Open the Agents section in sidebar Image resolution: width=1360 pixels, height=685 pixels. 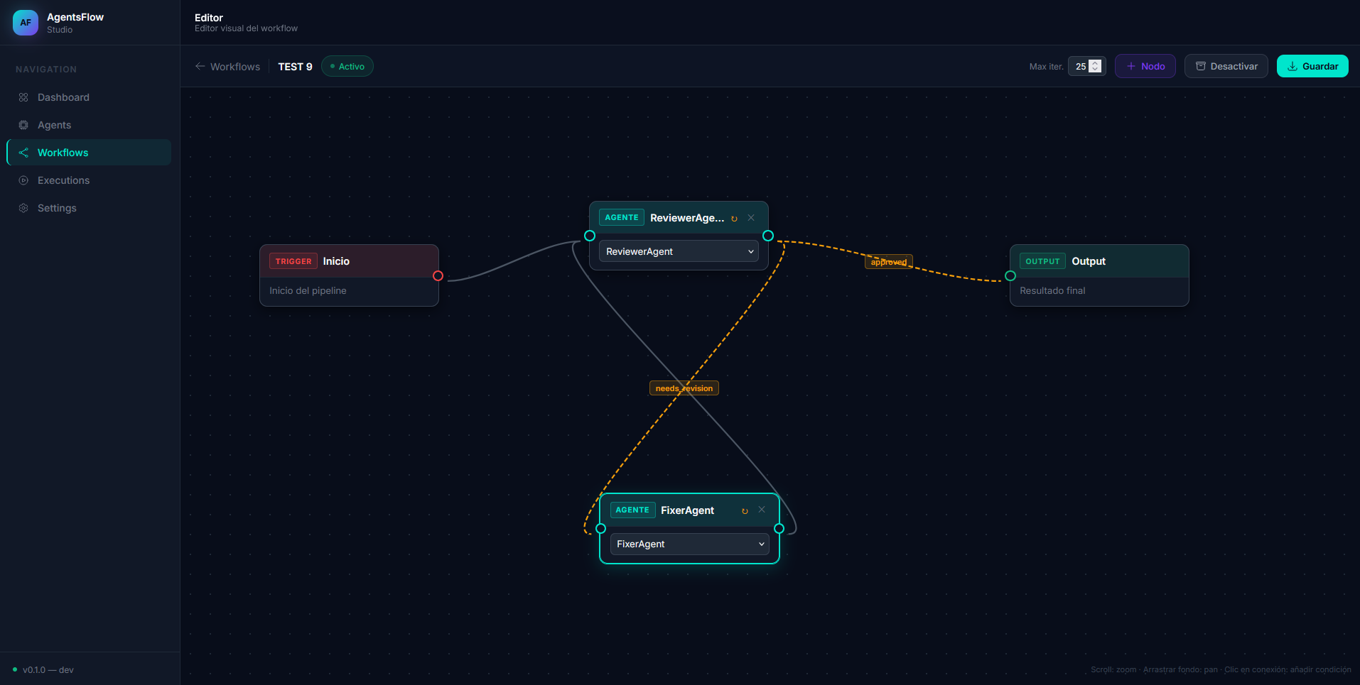pyautogui.click(x=89, y=125)
